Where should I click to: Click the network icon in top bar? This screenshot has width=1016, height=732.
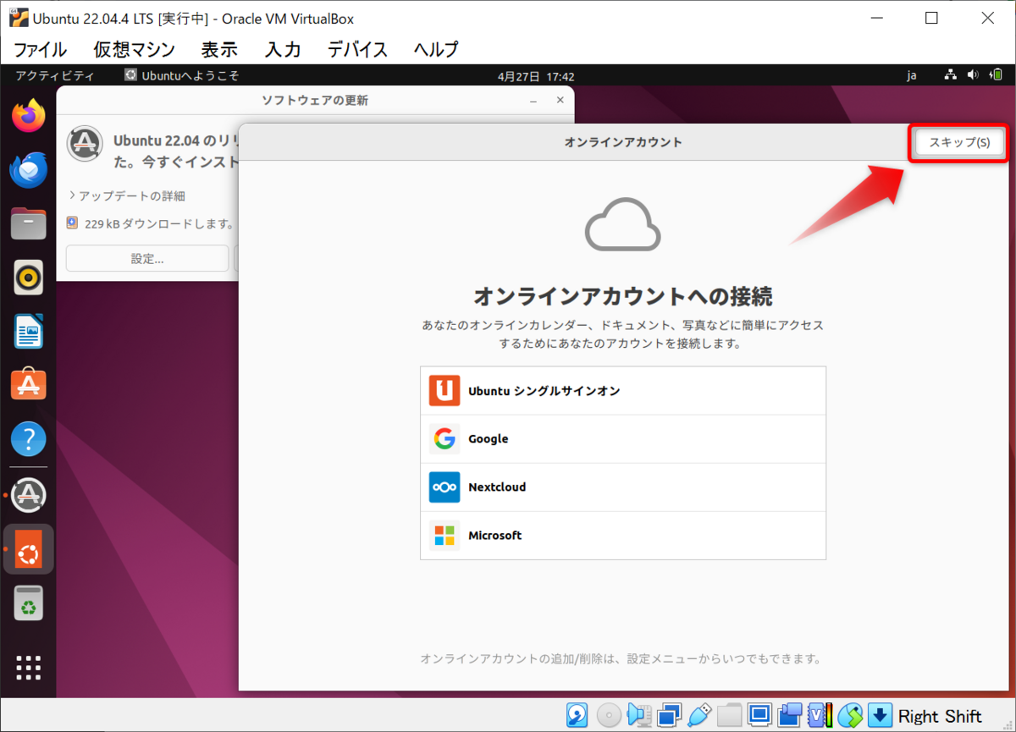coord(952,75)
